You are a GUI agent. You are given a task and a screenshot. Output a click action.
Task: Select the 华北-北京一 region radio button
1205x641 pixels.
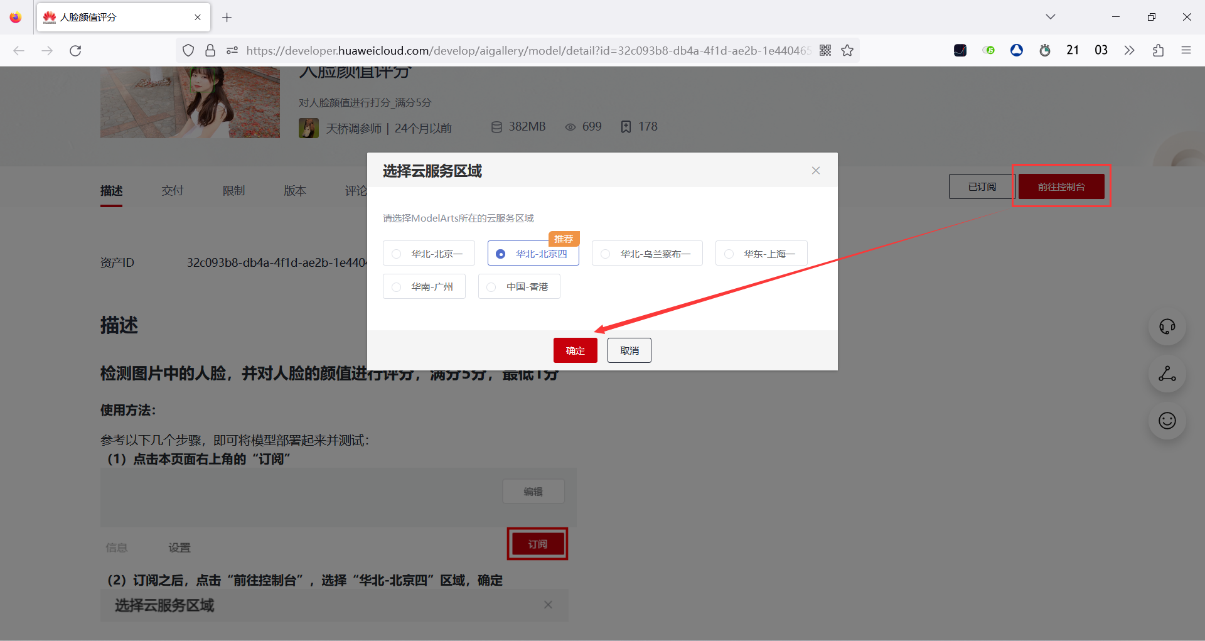click(396, 254)
